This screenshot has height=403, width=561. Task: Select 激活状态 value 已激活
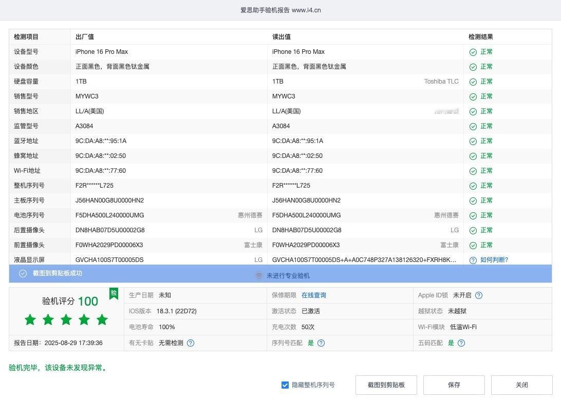click(x=311, y=311)
